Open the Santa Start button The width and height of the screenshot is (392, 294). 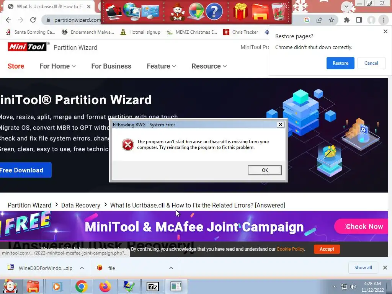tap(10, 286)
